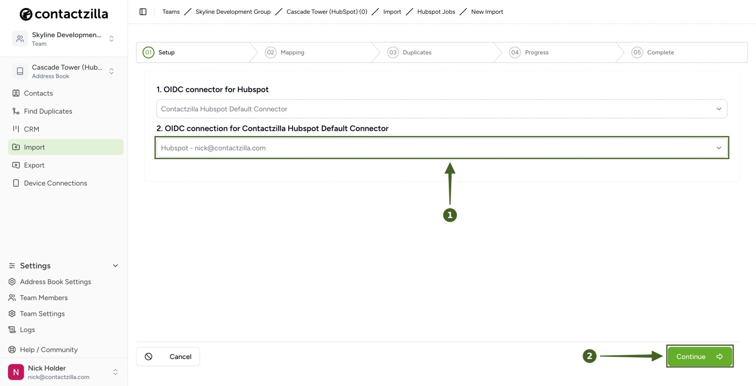Image resolution: width=756 pixels, height=386 pixels.
Task: Click the contactzilla logo
Action: (x=64, y=14)
